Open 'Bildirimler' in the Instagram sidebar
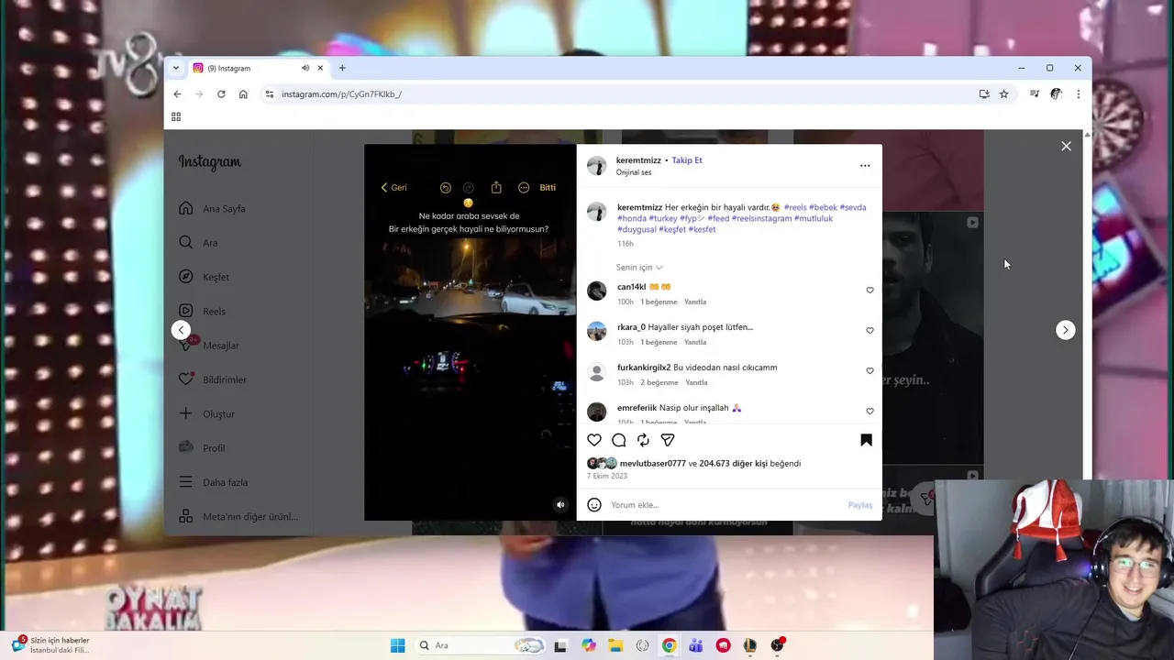This screenshot has height=660, width=1174. tap(214, 379)
